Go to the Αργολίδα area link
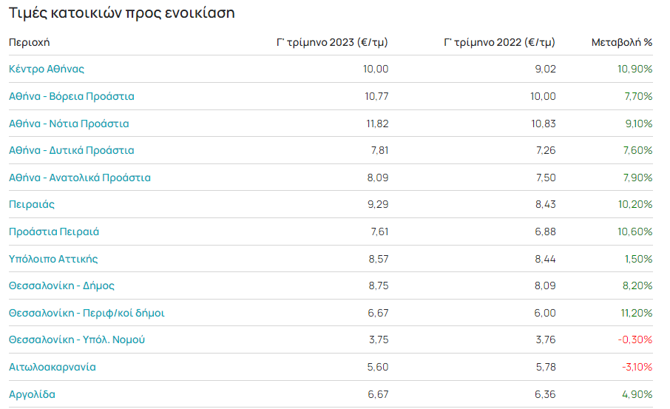670x409 pixels. click(32, 394)
